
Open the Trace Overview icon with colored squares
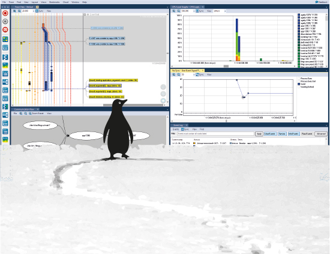click(x=5, y=39)
